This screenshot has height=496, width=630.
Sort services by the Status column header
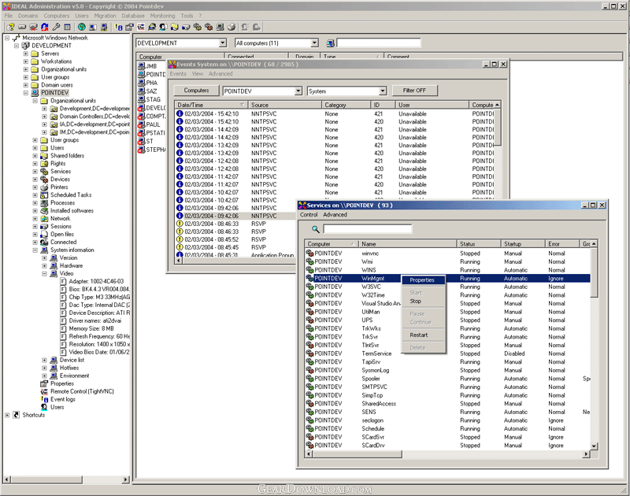tap(468, 244)
